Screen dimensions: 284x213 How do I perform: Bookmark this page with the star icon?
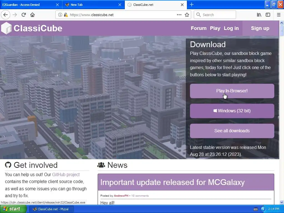(187, 15)
